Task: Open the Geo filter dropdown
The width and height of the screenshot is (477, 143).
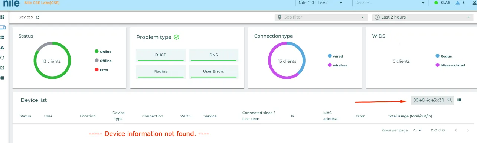Action: coord(321,17)
